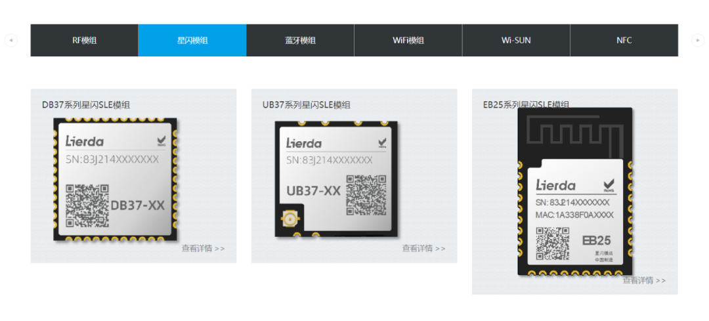This screenshot has height=321, width=709.
Task: Click the right carousel arrow
Action: [x=698, y=40]
